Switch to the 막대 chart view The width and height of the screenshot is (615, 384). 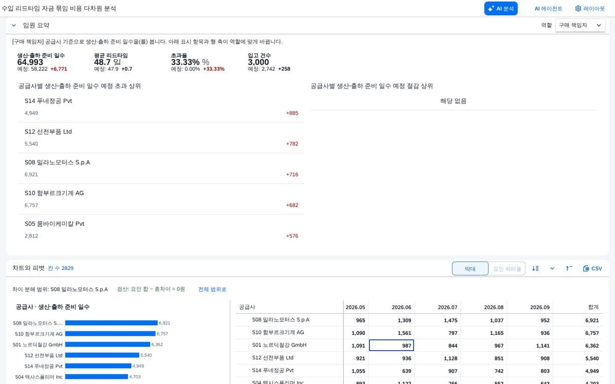(x=470, y=268)
